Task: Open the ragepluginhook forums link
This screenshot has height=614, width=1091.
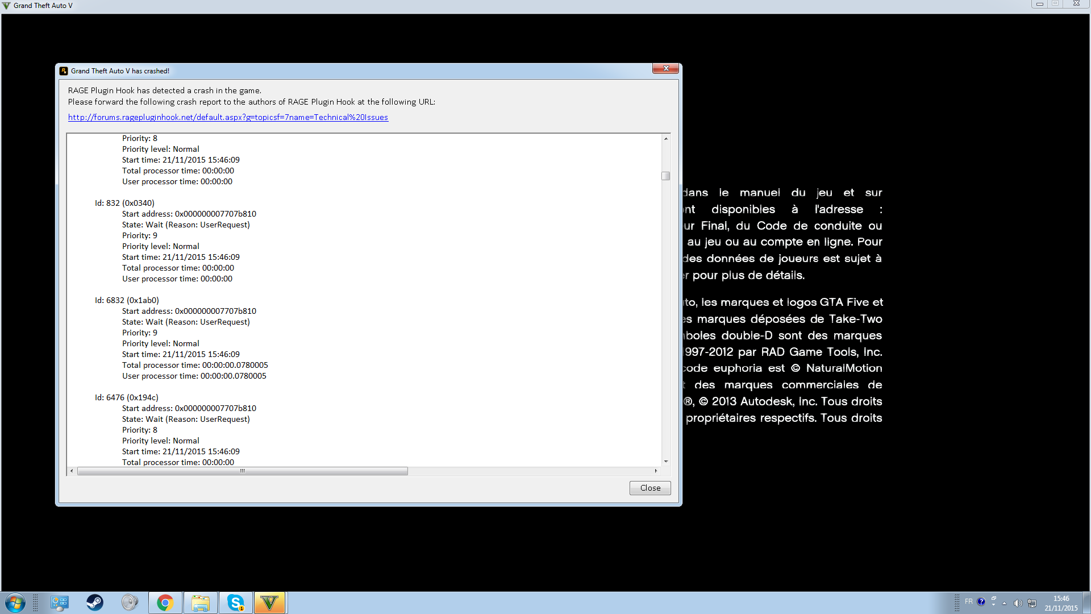Action: click(x=228, y=117)
